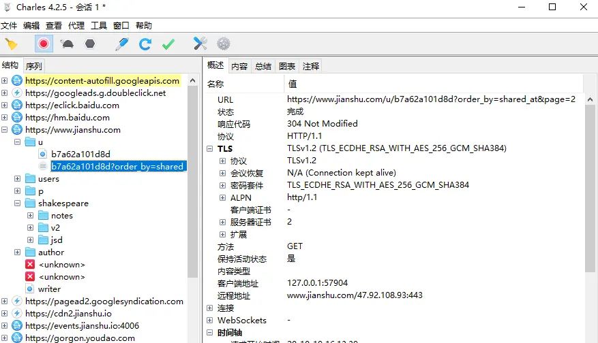Collapse the u folder
The width and height of the screenshot is (598, 343).
coord(18,142)
